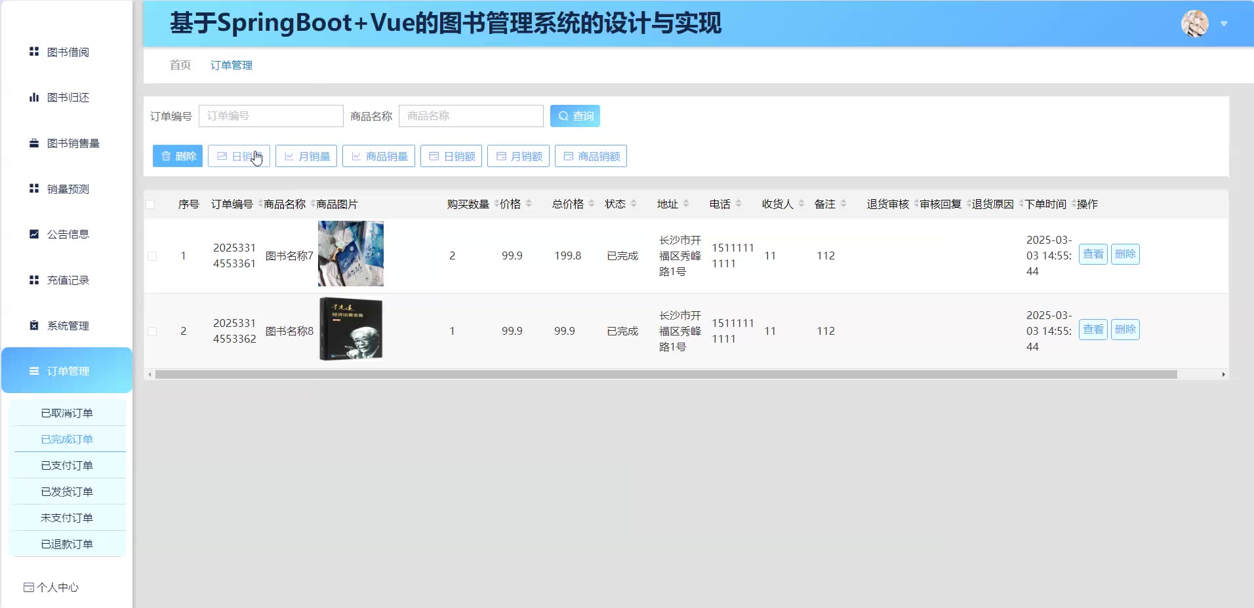Focus the 商品名称 search input field
Viewport: 1254px width, 608px height.
(x=471, y=116)
